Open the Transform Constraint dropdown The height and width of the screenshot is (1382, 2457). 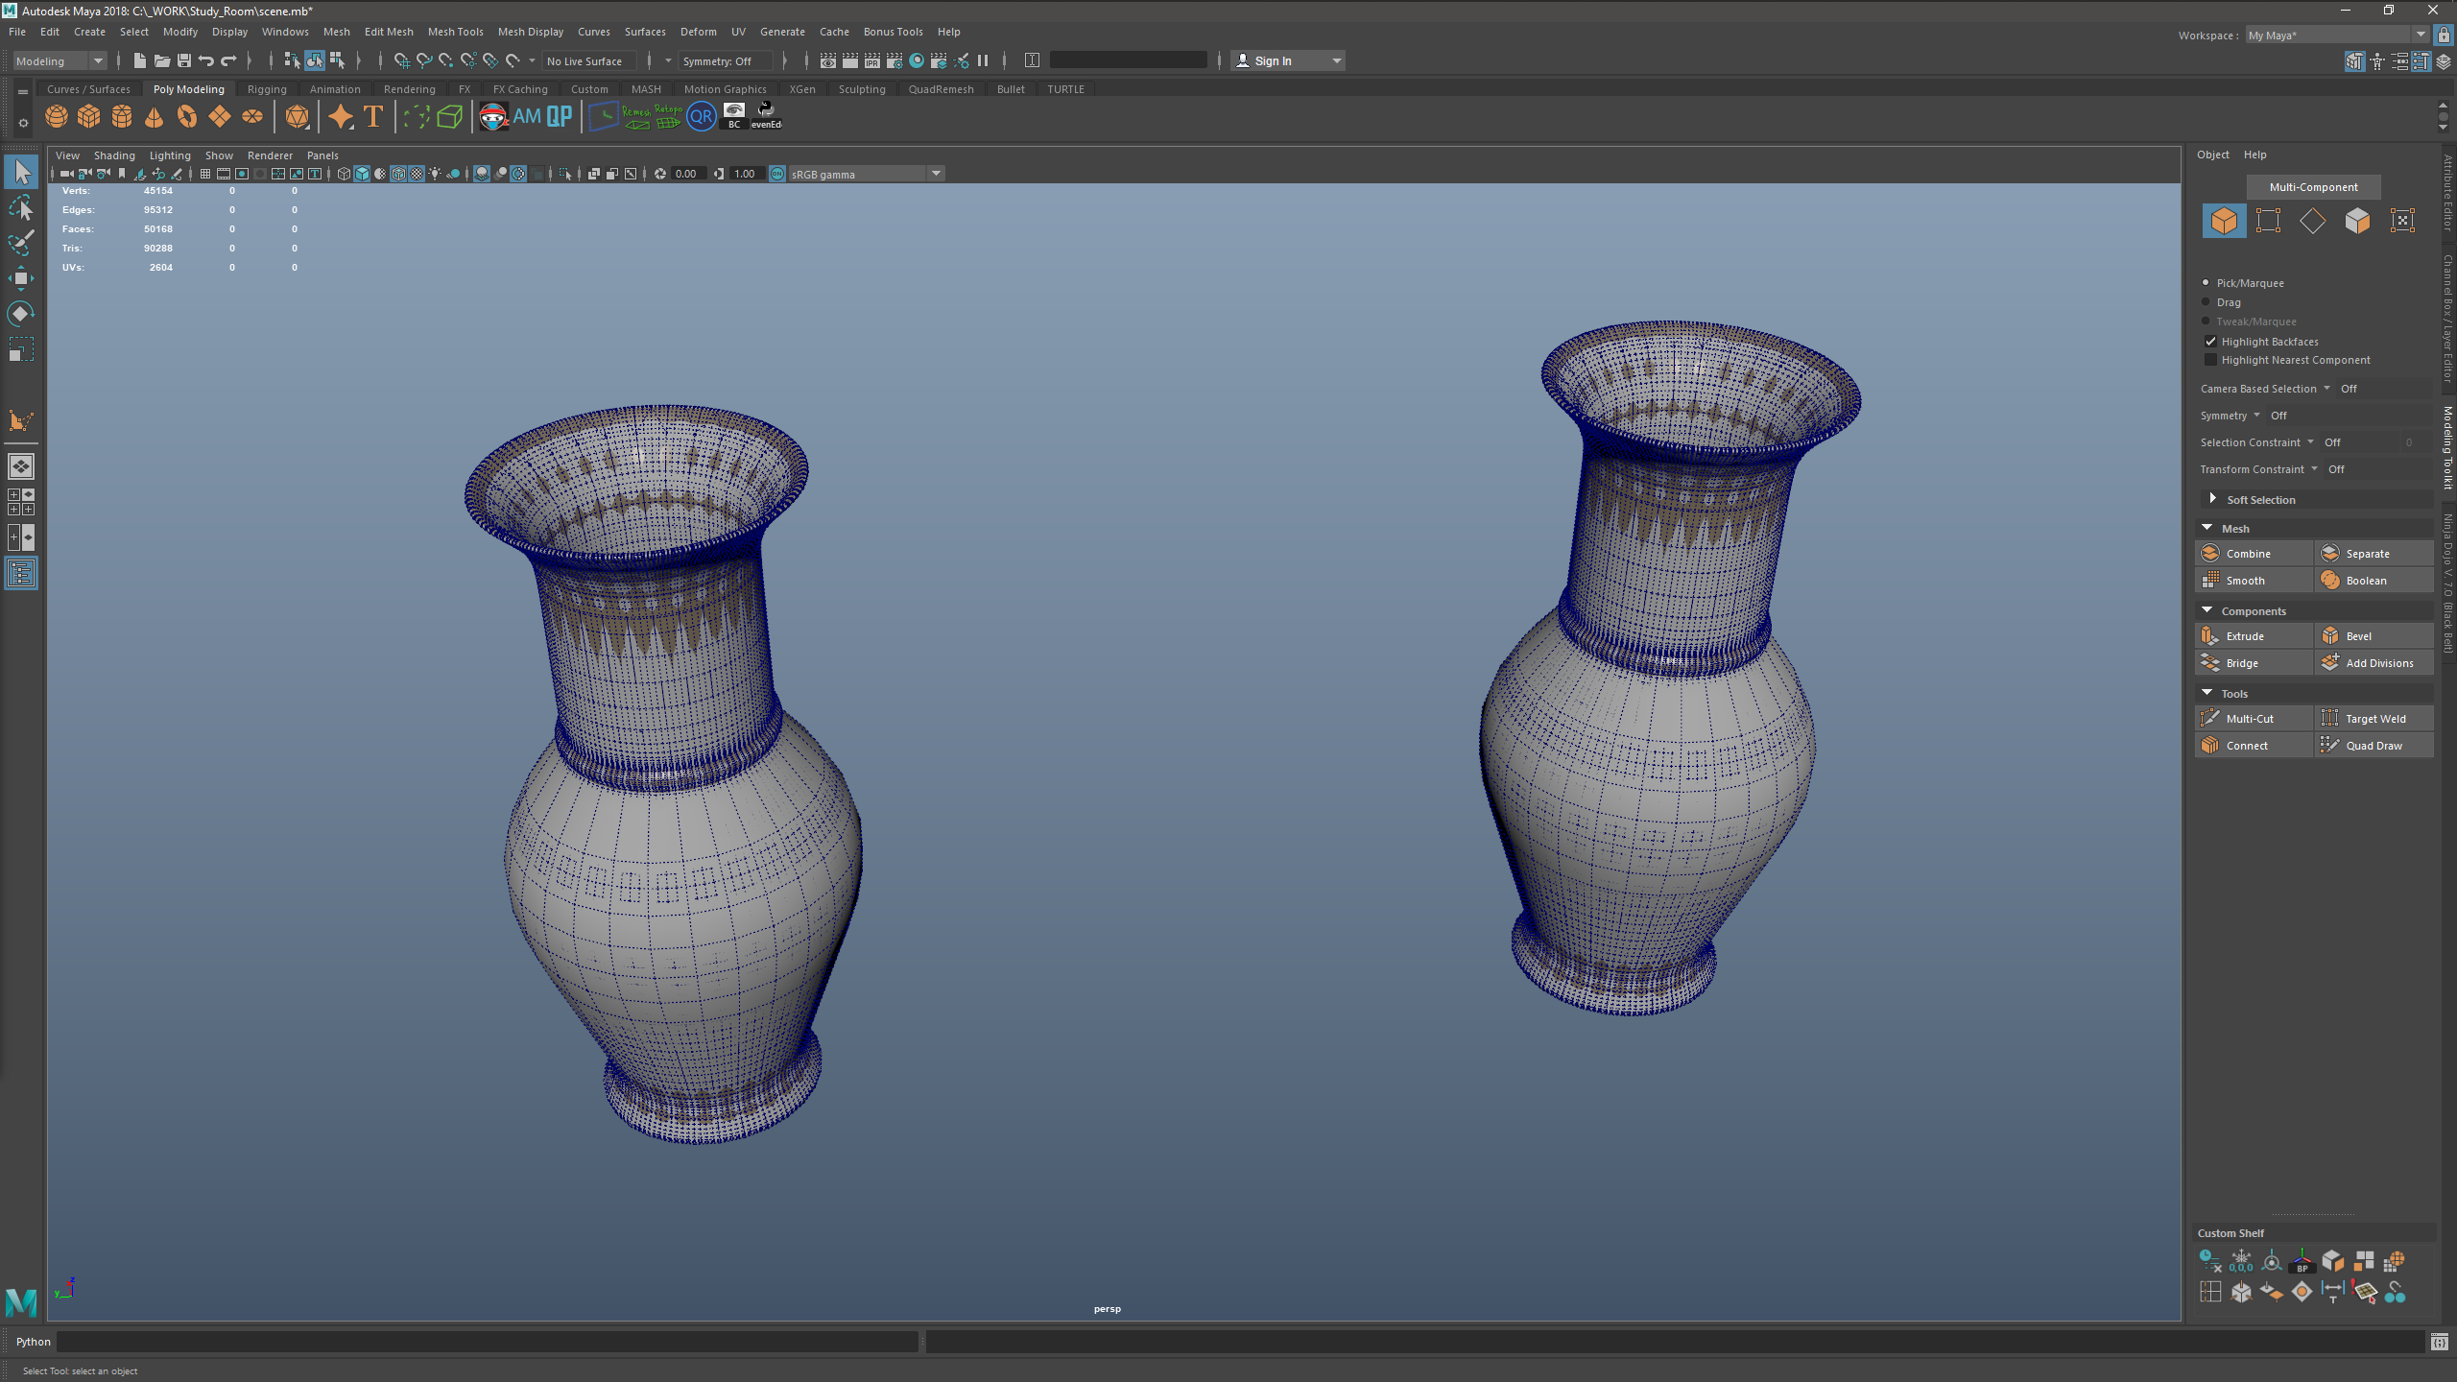[2314, 469]
